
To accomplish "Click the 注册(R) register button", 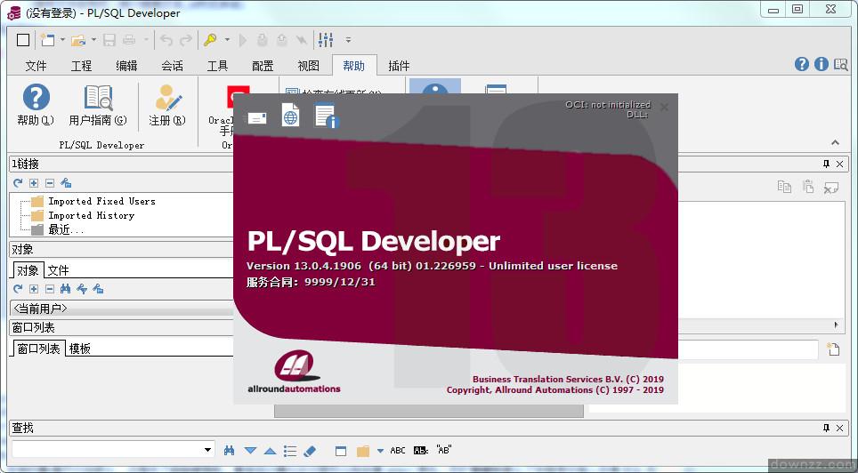I will pos(167,106).
